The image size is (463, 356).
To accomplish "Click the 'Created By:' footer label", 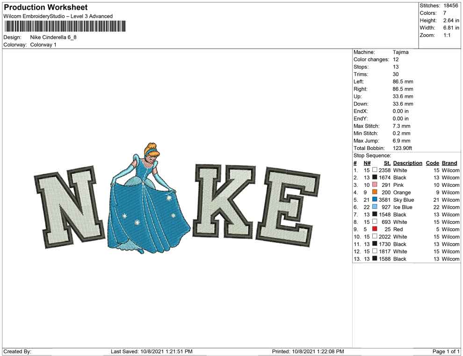I will pos(17,351).
